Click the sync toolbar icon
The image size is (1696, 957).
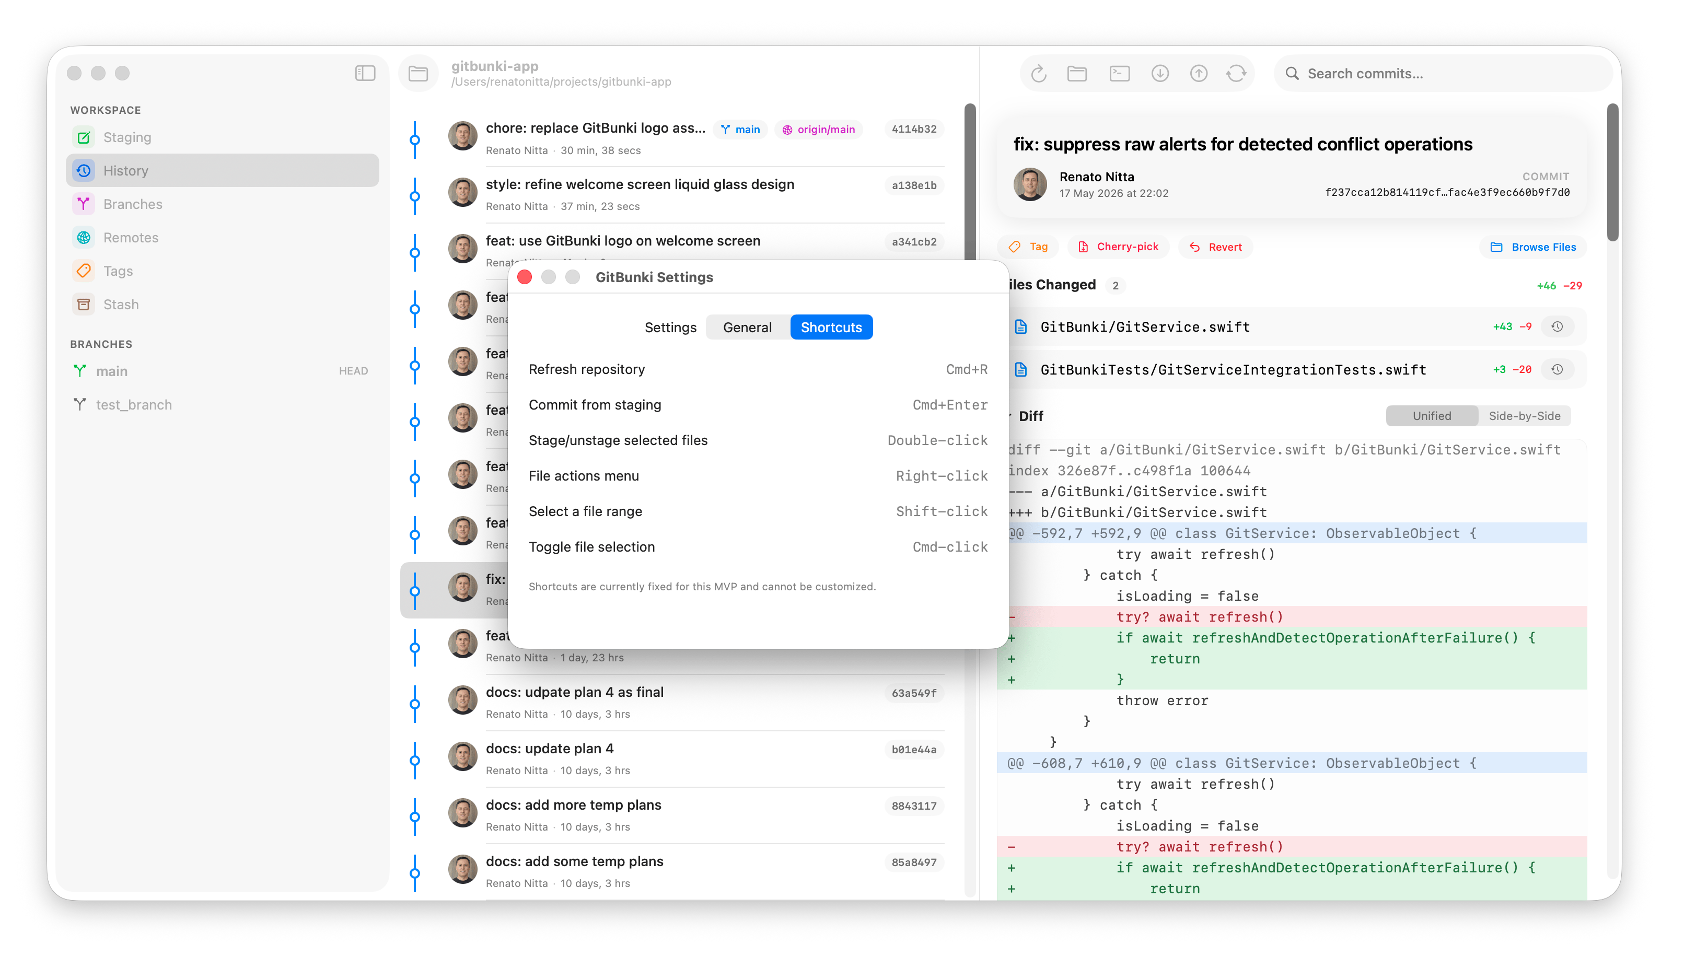1236,73
